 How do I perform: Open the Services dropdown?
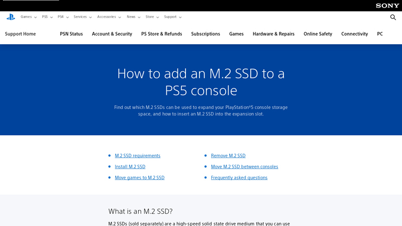point(82,17)
